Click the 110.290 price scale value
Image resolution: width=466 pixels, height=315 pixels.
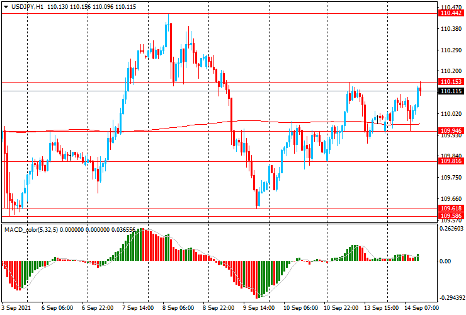(x=452, y=50)
